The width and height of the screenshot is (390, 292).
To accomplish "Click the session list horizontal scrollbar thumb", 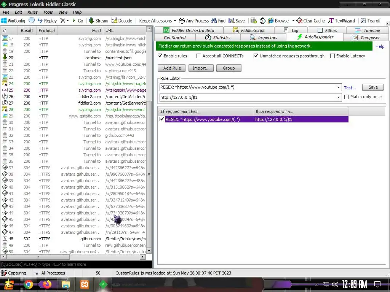I will tap(38, 257).
